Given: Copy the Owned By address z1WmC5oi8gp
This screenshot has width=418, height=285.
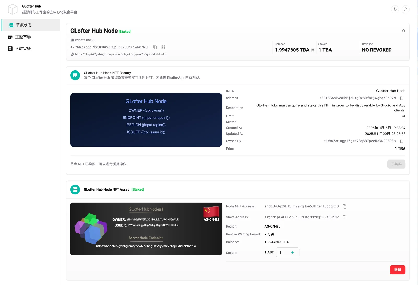Looking at the screenshot, I should (x=402, y=141).
